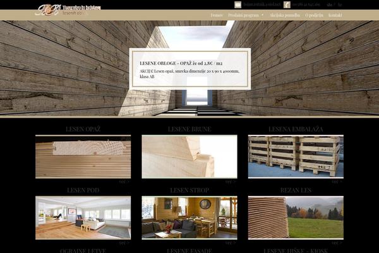Open the Lesen pod living room thumbnail
Screen dimensions: 379x253
(x=83, y=218)
